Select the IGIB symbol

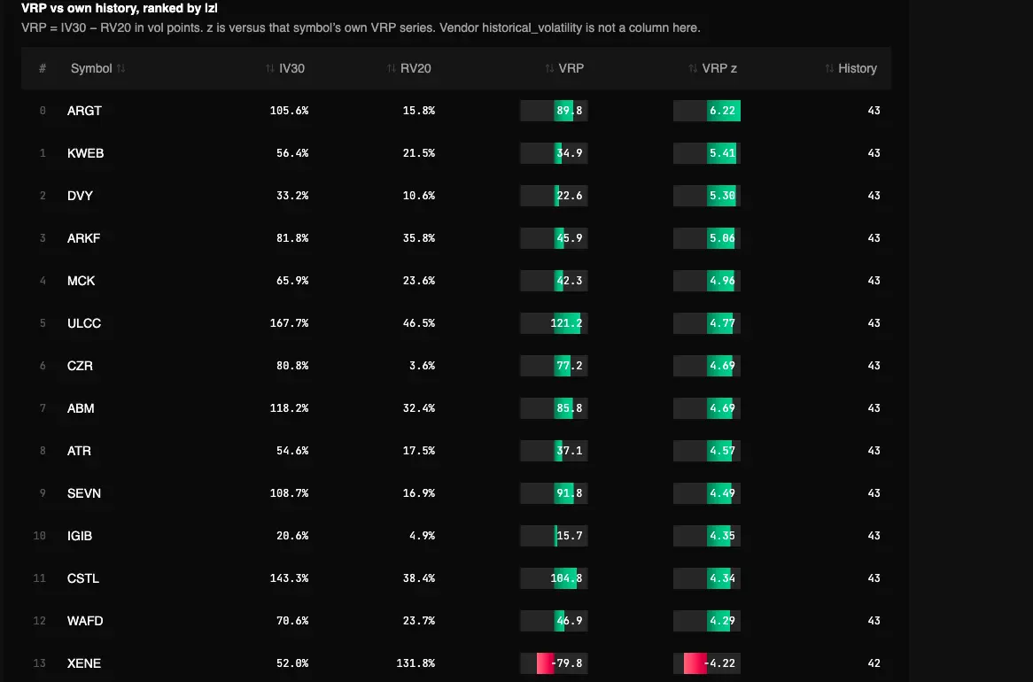click(80, 536)
